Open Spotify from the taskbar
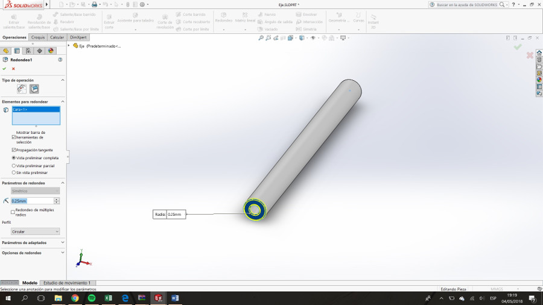Viewport: 543px width, 305px height. (92, 298)
